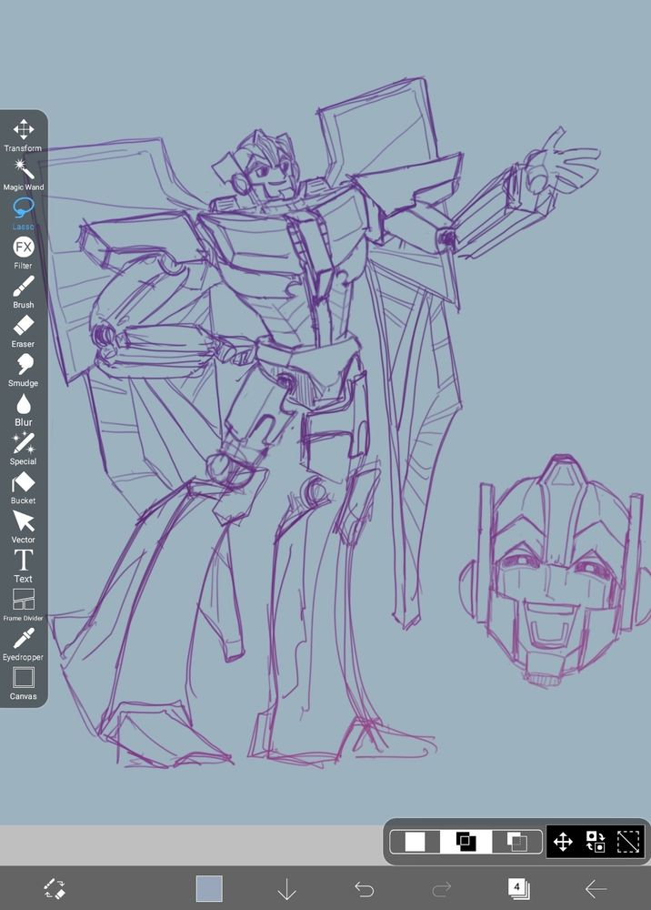
Task: Select the Vector tool
Action: click(x=24, y=527)
